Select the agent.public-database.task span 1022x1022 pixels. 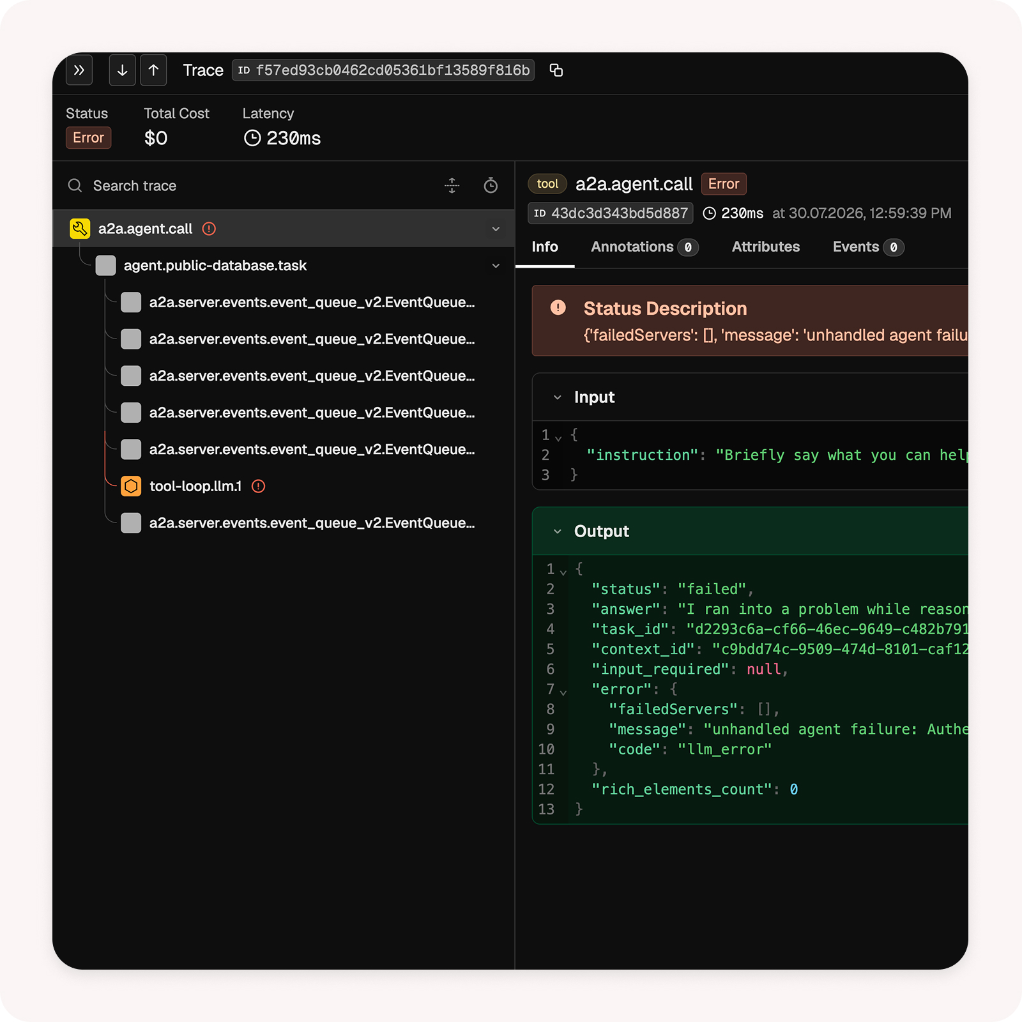click(x=284, y=266)
